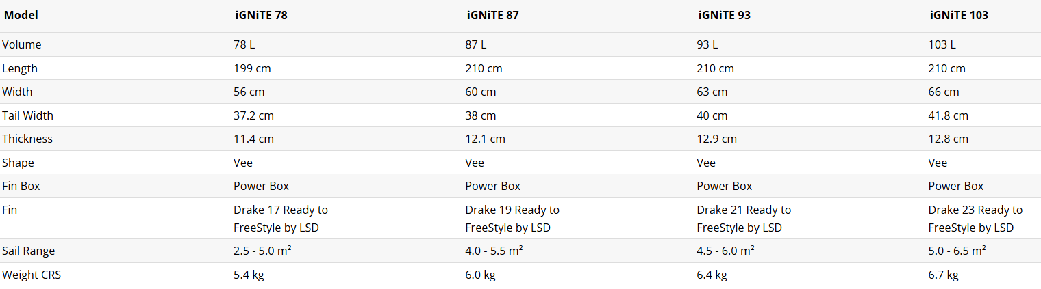This screenshot has height=289, width=1041.
Task: Select the Drake 19 fin cell
Action: click(x=512, y=219)
